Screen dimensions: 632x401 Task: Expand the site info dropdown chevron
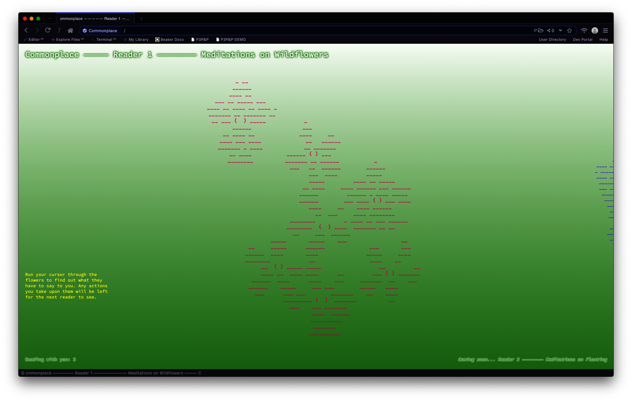pos(560,31)
